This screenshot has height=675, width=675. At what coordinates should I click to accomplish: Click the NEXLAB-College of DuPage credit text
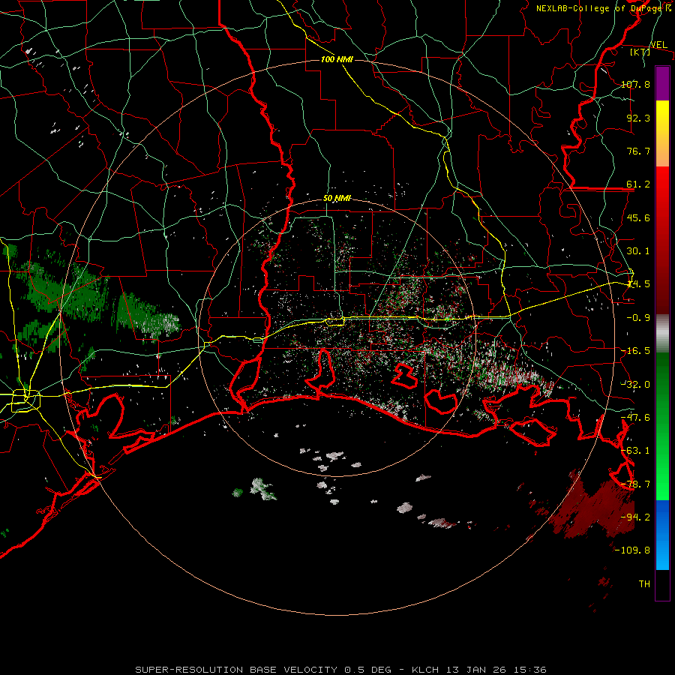point(604,8)
